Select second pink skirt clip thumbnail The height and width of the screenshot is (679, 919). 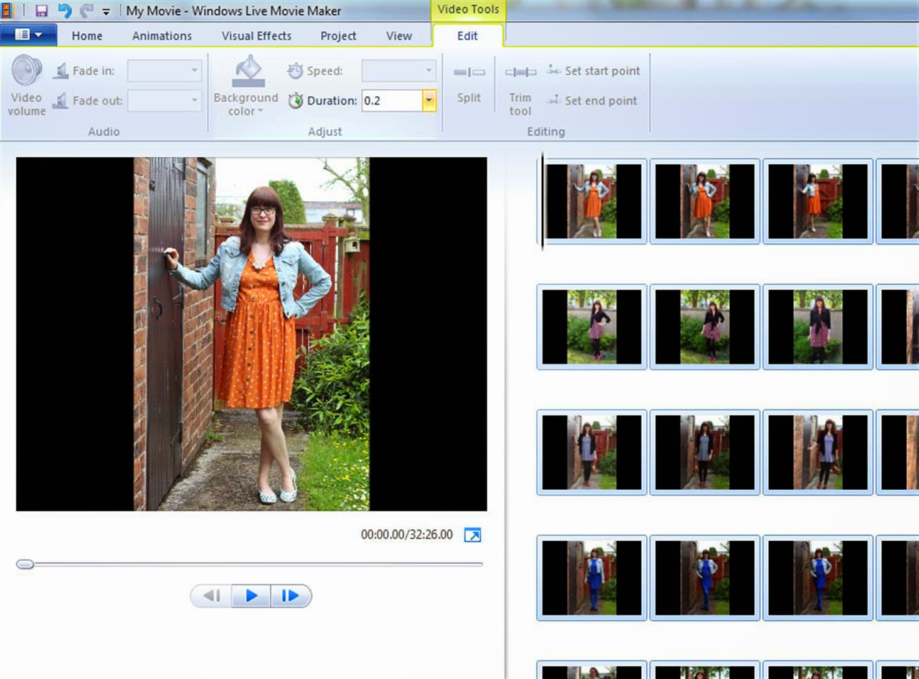coord(705,327)
